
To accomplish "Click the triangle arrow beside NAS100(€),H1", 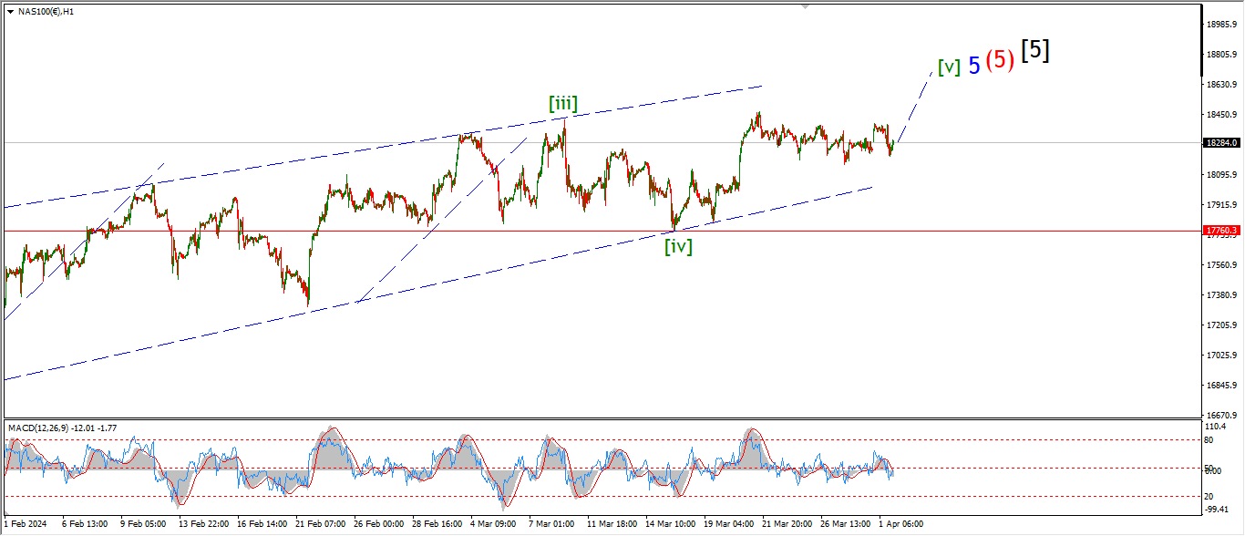I will click(10, 12).
